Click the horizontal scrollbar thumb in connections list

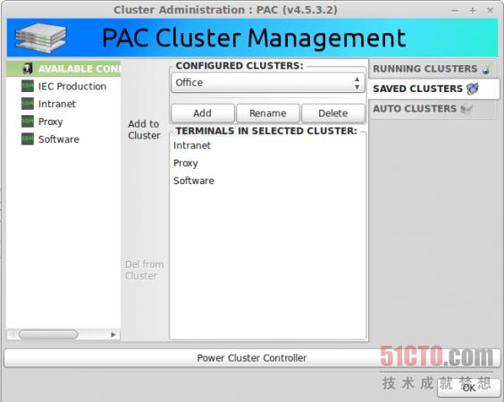tap(48, 334)
